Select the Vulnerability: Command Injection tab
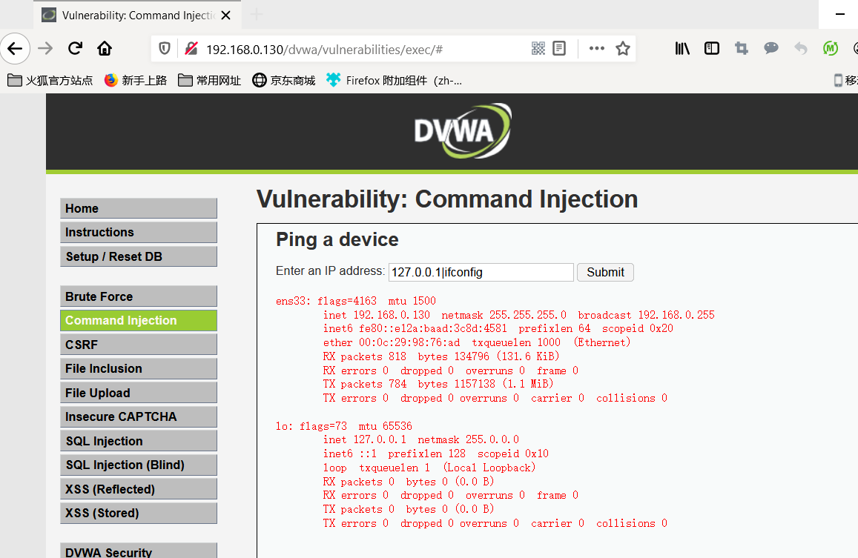Viewport: 858px width, 558px height. [x=137, y=16]
